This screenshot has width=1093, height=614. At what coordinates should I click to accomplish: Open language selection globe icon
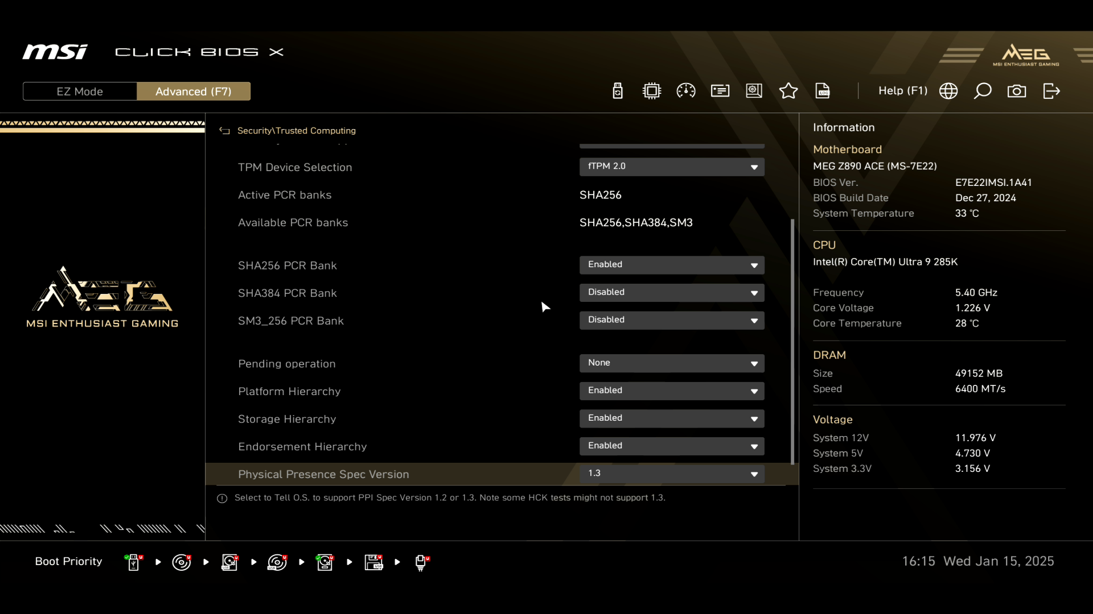[x=948, y=91]
